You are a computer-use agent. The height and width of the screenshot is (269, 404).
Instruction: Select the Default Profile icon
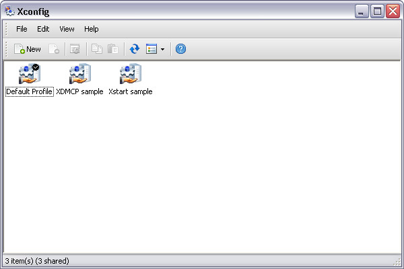coord(29,75)
